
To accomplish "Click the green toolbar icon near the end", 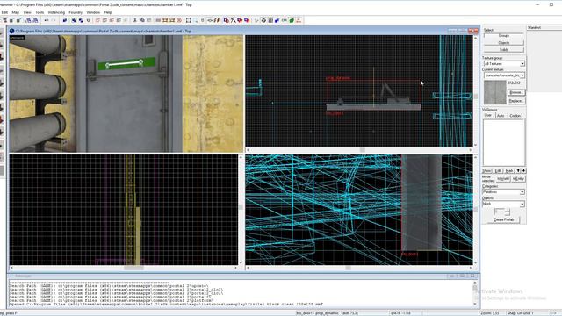I will 291,20.
